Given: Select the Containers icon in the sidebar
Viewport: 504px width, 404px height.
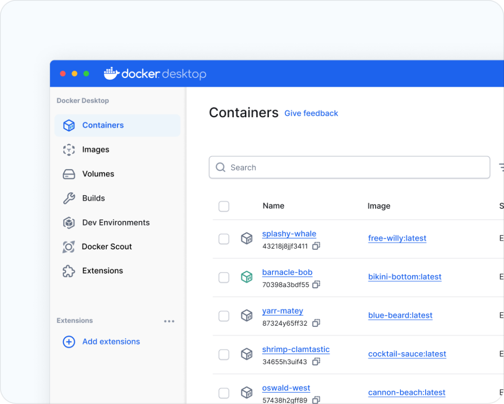Looking at the screenshot, I should click(69, 125).
